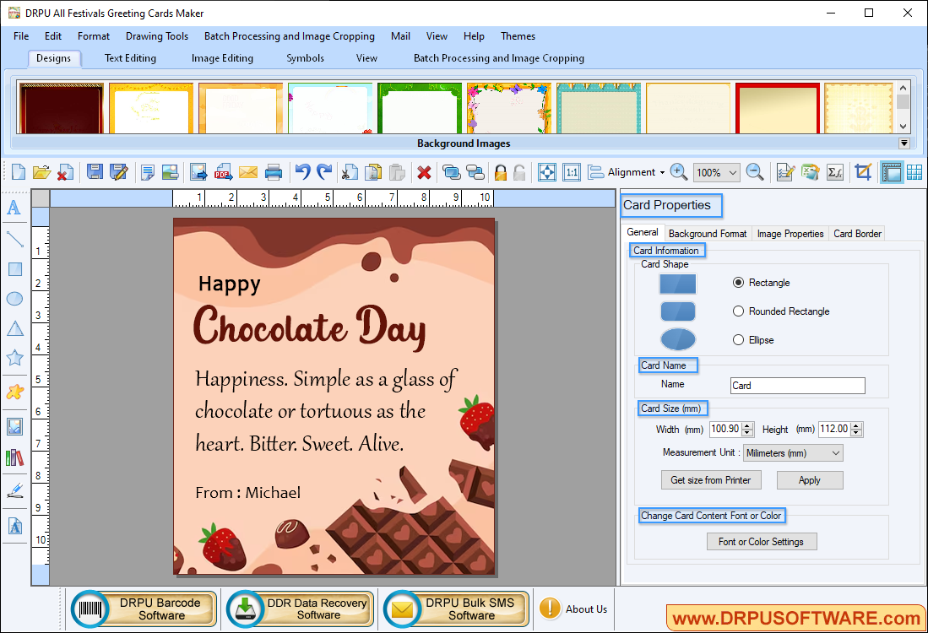Open the Alignment dropdown on the toolbar
Viewport: 928px width, 633px height.
[632, 171]
